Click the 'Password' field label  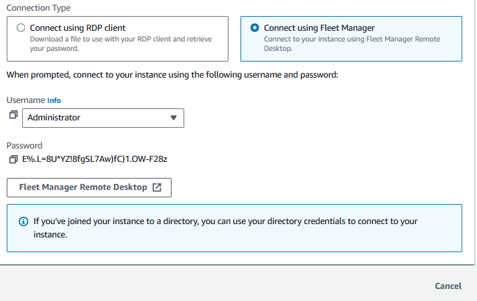pyautogui.click(x=24, y=146)
